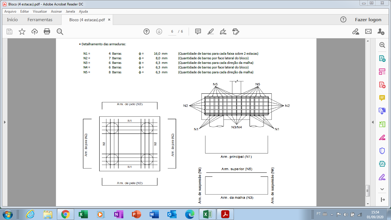Image resolution: width=391 pixels, height=220 pixels.
Task: Open the purple Fill & Sign tool
Action: [x=382, y=177]
